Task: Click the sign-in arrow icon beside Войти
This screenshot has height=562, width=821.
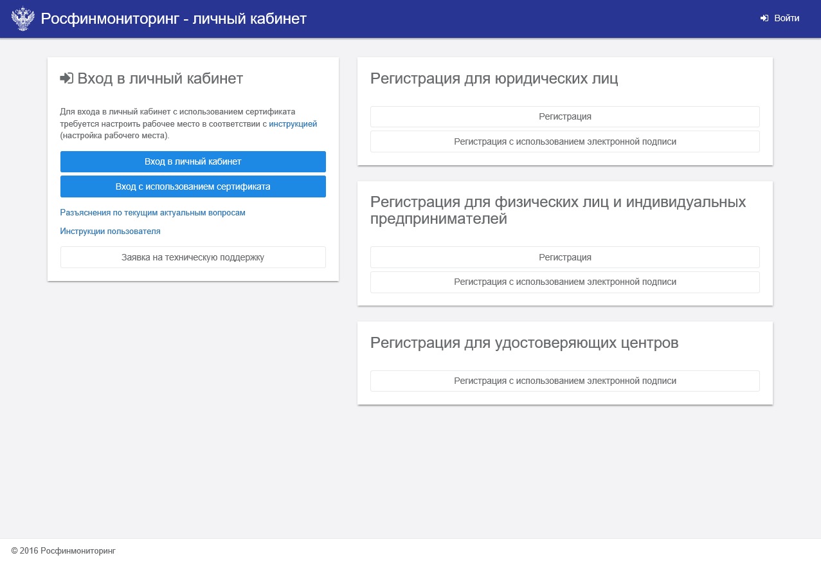Action: tap(764, 19)
